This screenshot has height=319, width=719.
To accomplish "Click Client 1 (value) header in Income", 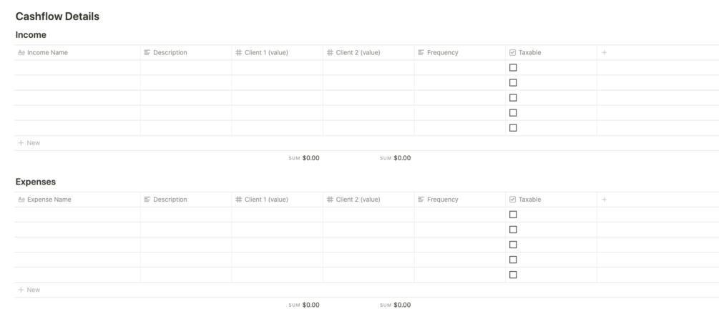I will tap(277, 53).
